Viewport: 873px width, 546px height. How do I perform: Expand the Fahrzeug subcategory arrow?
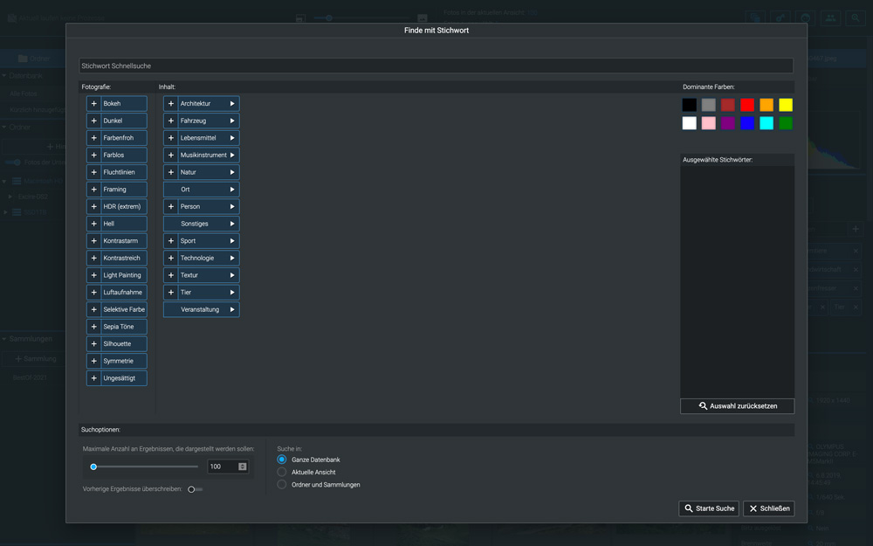(232, 121)
